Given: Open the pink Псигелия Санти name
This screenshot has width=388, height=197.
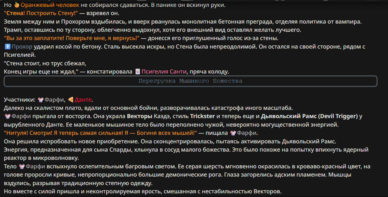Looking at the screenshot, I should click(x=164, y=72).
